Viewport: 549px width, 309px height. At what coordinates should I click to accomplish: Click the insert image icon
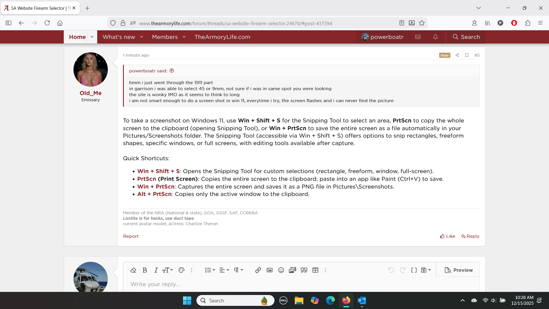point(269,270)
